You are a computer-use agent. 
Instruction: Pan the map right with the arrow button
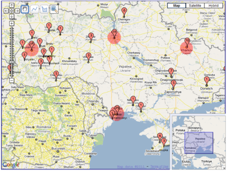[17, 11]
